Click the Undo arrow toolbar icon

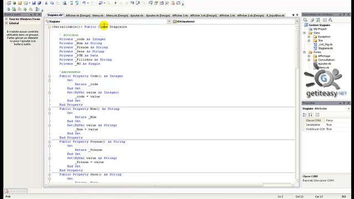pos(84,3)
